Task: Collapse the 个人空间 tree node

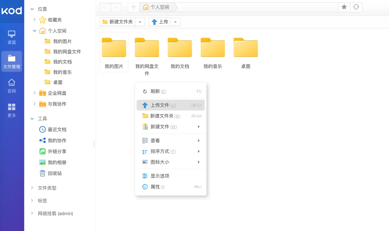Action: pos(34,31)
